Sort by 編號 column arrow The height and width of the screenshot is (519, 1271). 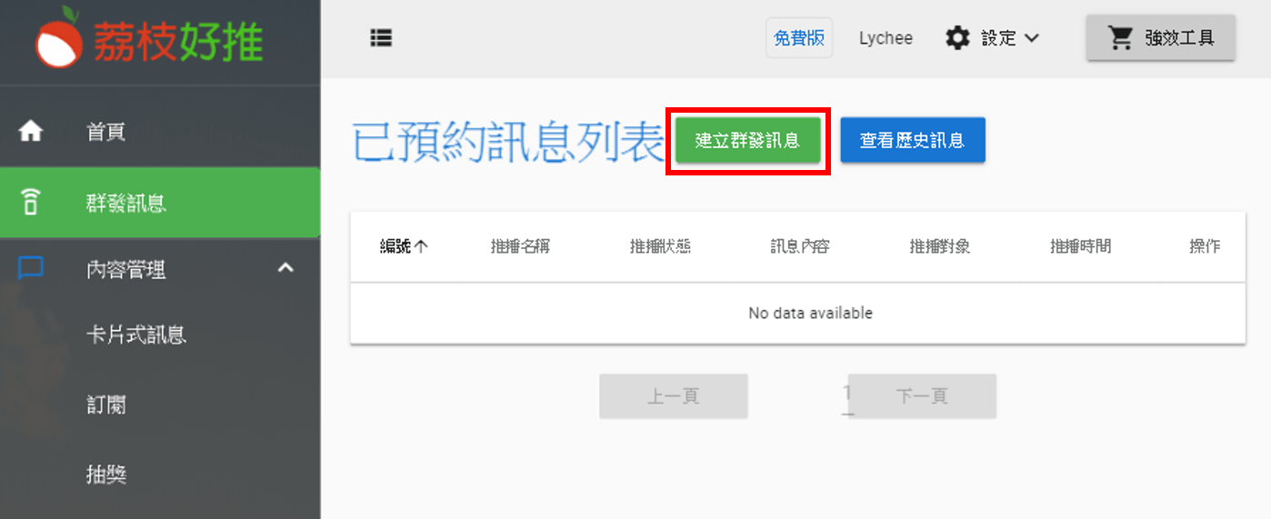[422, 246]
